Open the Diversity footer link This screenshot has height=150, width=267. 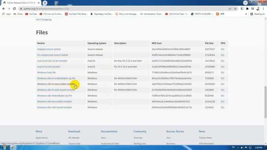pos(138,138)
